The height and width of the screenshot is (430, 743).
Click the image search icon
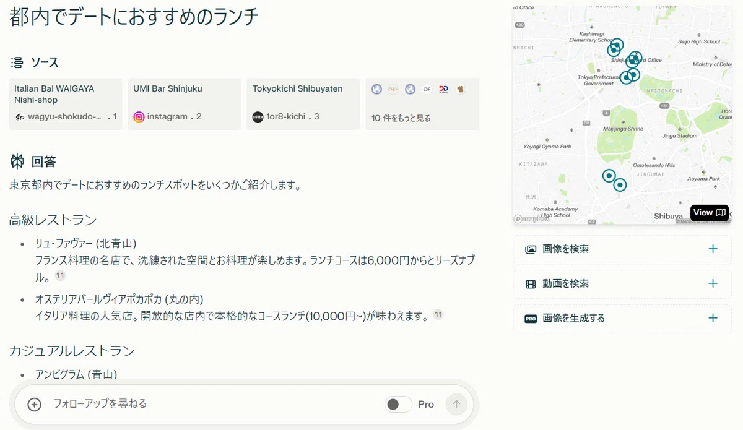pos(531,249)
